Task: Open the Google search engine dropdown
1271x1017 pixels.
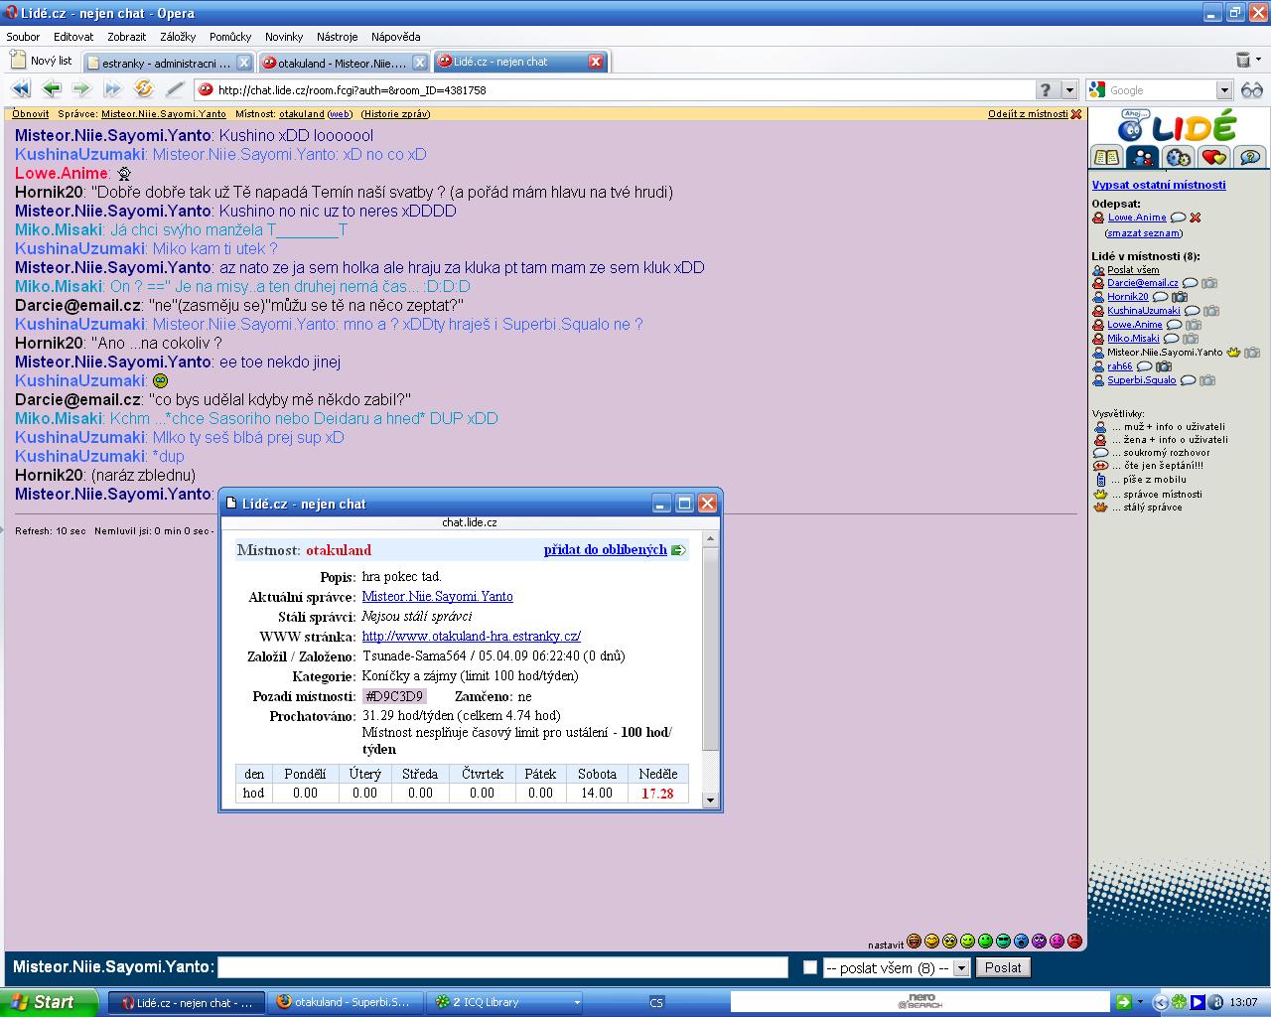Action: (1224, 90)
